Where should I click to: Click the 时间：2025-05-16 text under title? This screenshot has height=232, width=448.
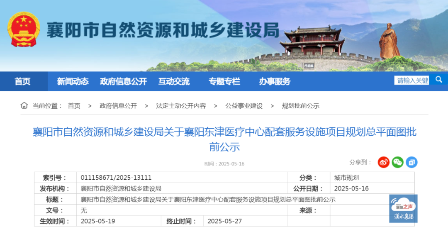coord(224,164)
